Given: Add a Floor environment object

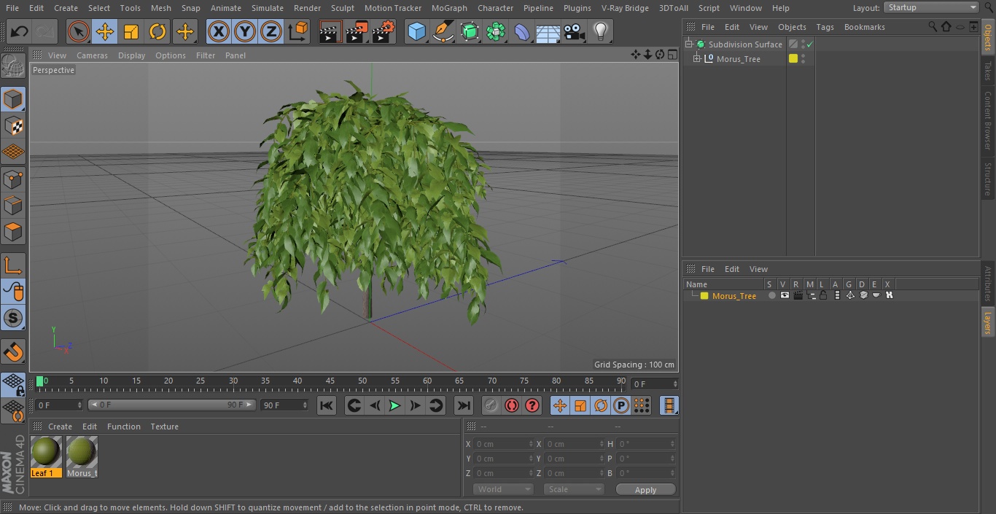Looking at the screenshot, I should pyautogui.click(x=548, y=32).
